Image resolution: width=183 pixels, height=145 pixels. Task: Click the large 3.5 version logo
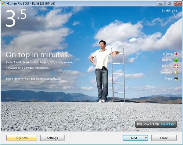(x=16, y=18)
